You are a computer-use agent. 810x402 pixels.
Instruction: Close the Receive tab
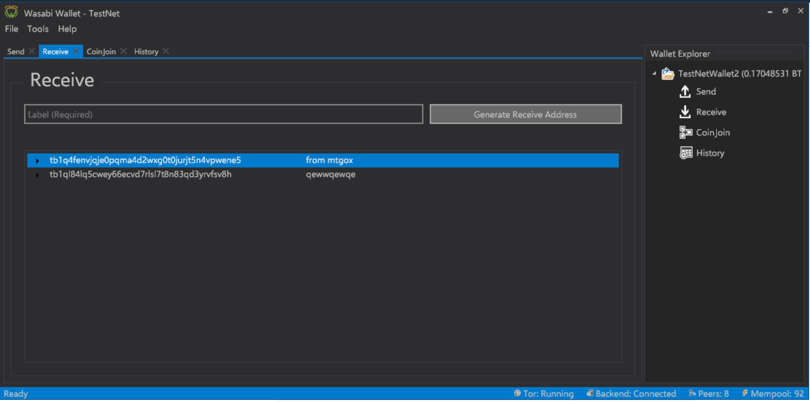tap(76, 51)
